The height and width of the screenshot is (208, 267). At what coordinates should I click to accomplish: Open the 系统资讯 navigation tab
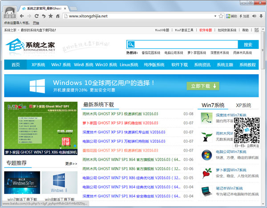click(x=202, y=64)
